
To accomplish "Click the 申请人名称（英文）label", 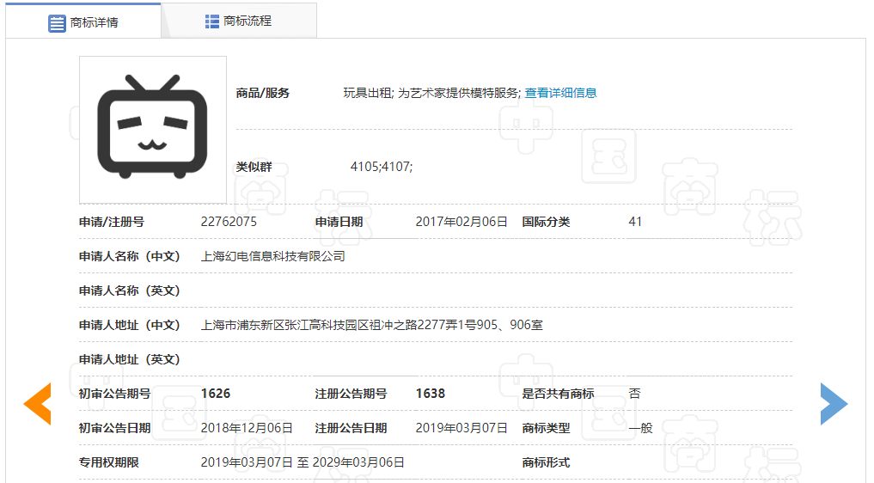I will [129, 290].
